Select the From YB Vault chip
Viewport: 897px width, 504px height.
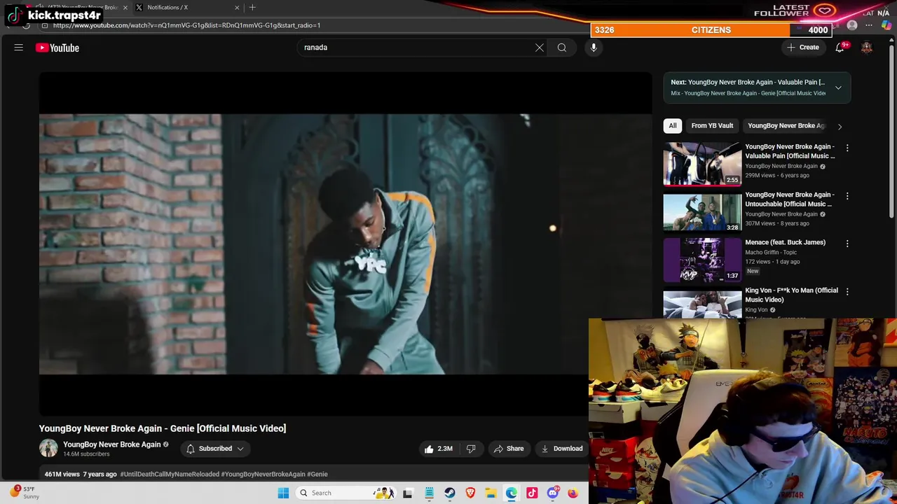click(712, 126)
